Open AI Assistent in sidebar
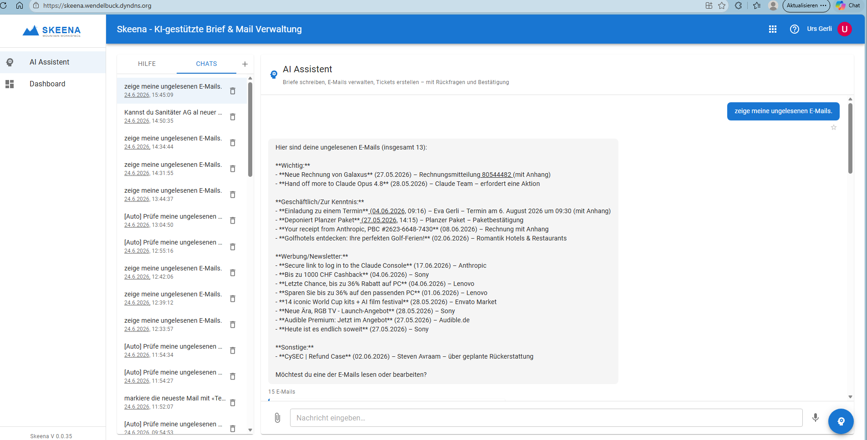The image size is (867, 440). point(53,62)
